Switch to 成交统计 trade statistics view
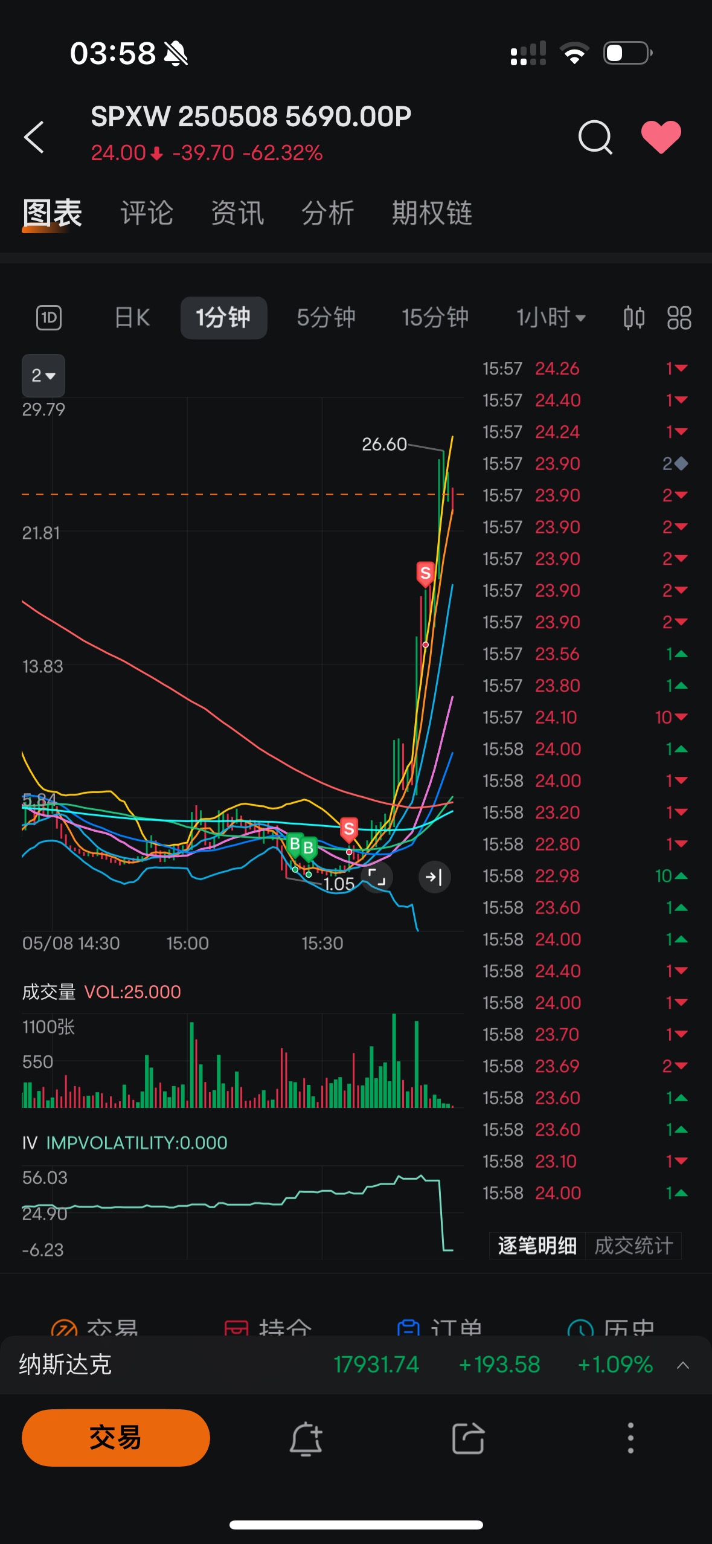Viewport: 712px width, 1544px height. coord(633,1246)
